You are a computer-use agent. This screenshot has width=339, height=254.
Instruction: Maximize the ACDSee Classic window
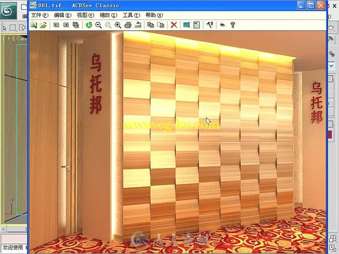311,5
